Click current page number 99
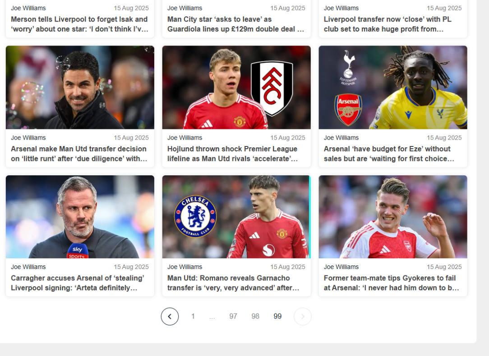 277,316
